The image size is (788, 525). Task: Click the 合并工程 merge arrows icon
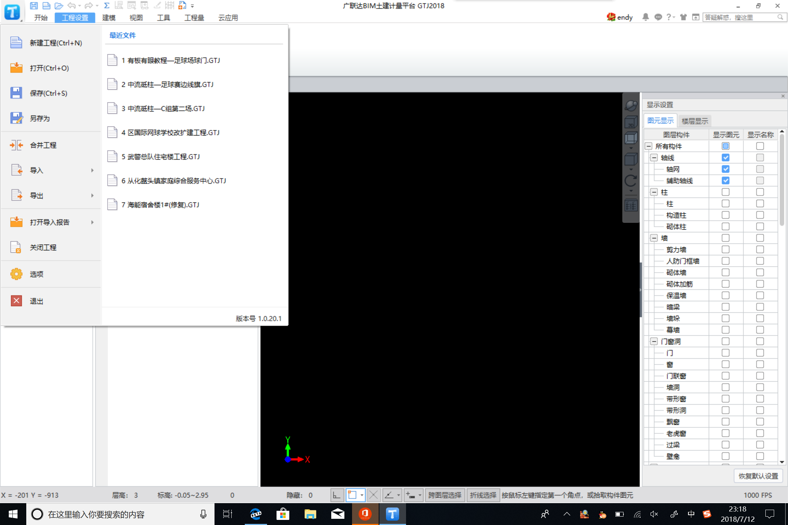(16, 145)
